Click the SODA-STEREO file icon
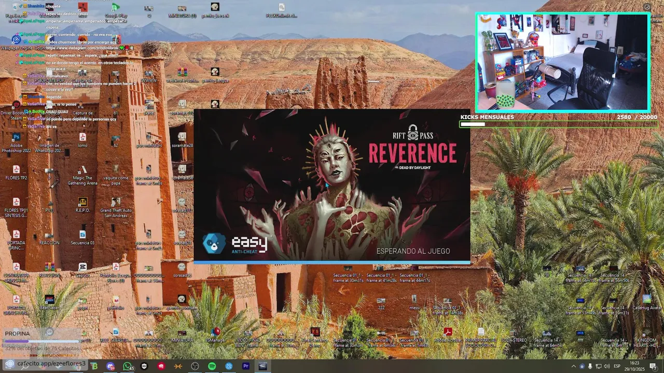664x373 pixels. (514, 335)
